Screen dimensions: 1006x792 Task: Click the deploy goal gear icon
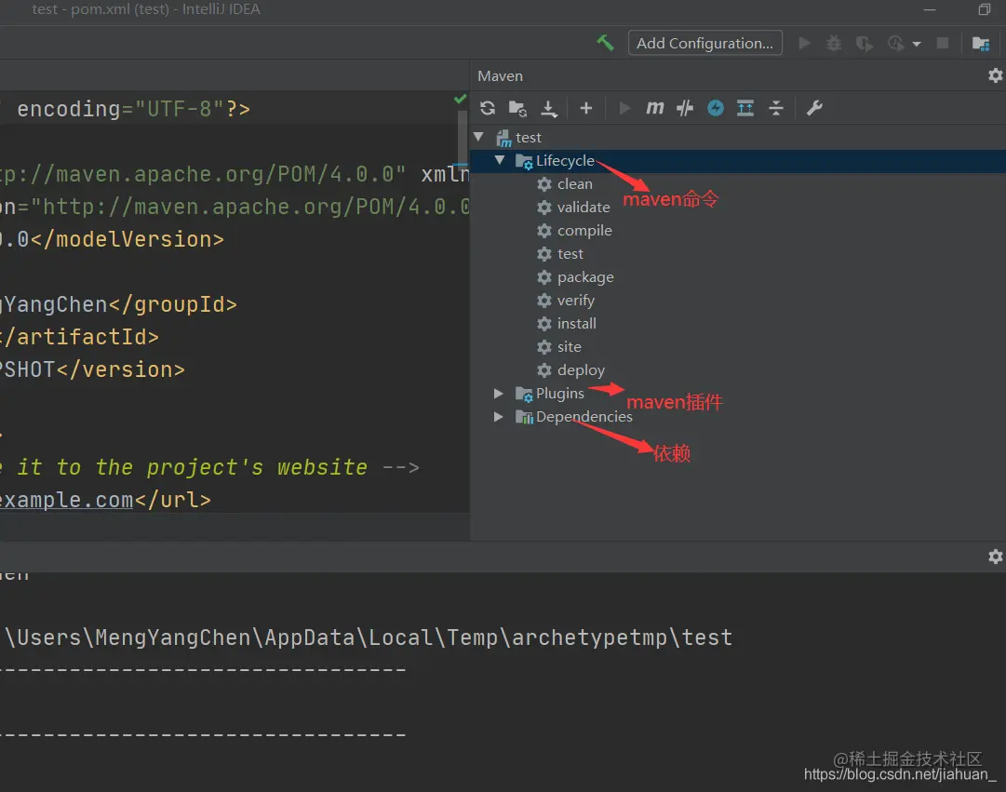click(x=544, y=370)
